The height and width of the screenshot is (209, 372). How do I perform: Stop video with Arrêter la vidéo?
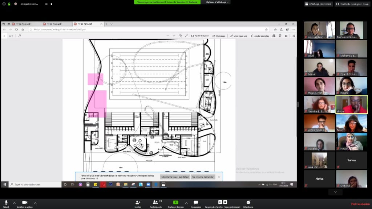click(x=25, y=202)
